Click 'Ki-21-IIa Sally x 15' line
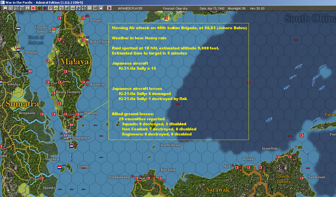 tap(137, 68)
